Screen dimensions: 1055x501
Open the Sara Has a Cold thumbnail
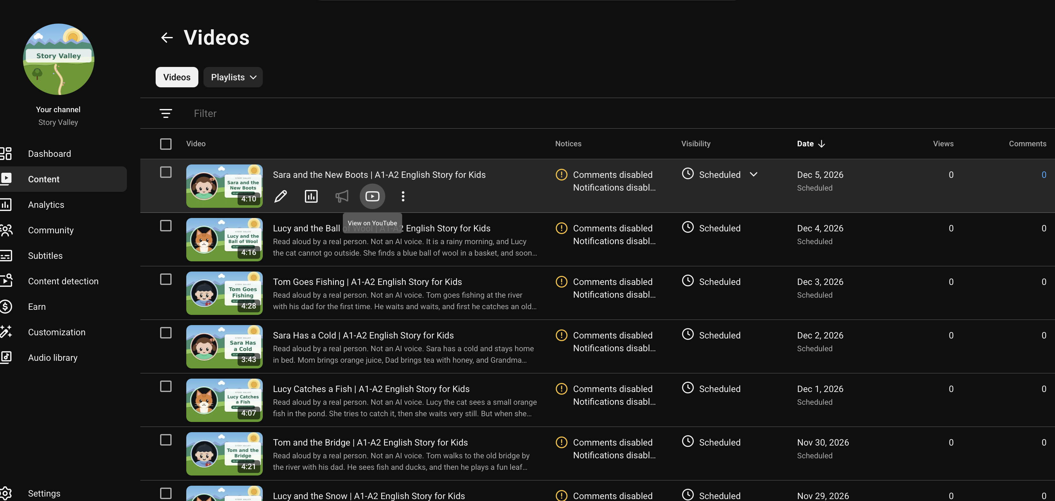[225, 347]
